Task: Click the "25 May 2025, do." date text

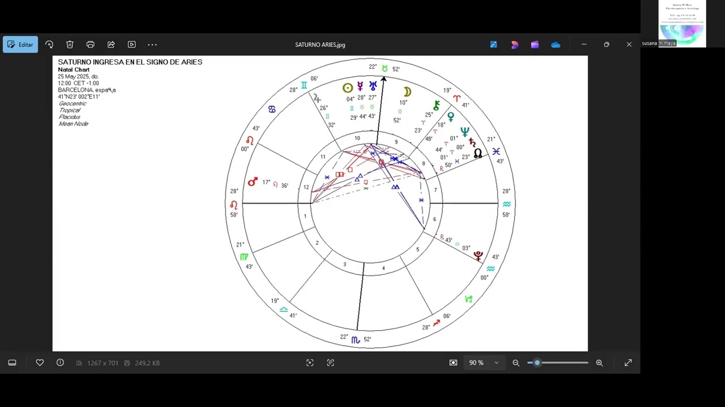Action: click(x=78, y=76)
